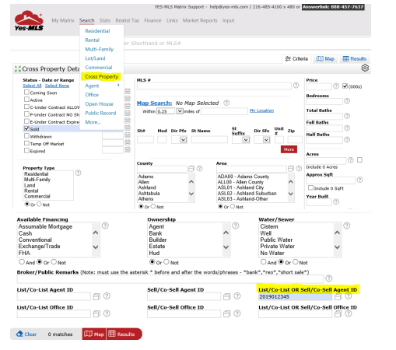The width and height of the screenshot is (396, 350).
Task: Open the settings gear icon
Action: (365, 68)
